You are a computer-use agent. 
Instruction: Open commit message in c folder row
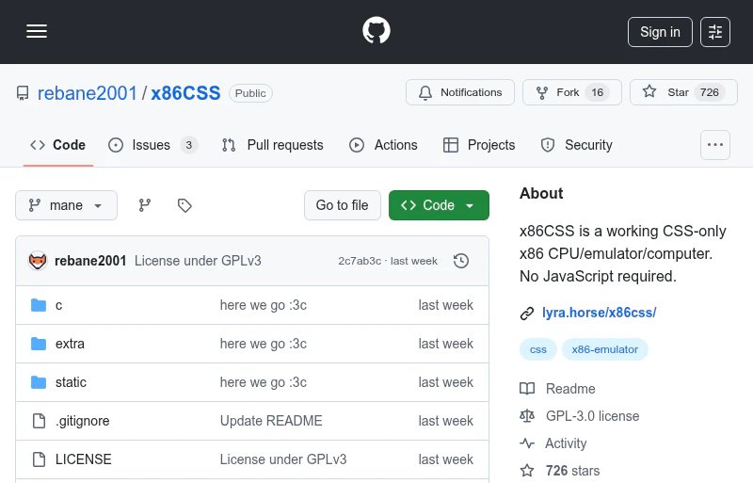[264, 305]
